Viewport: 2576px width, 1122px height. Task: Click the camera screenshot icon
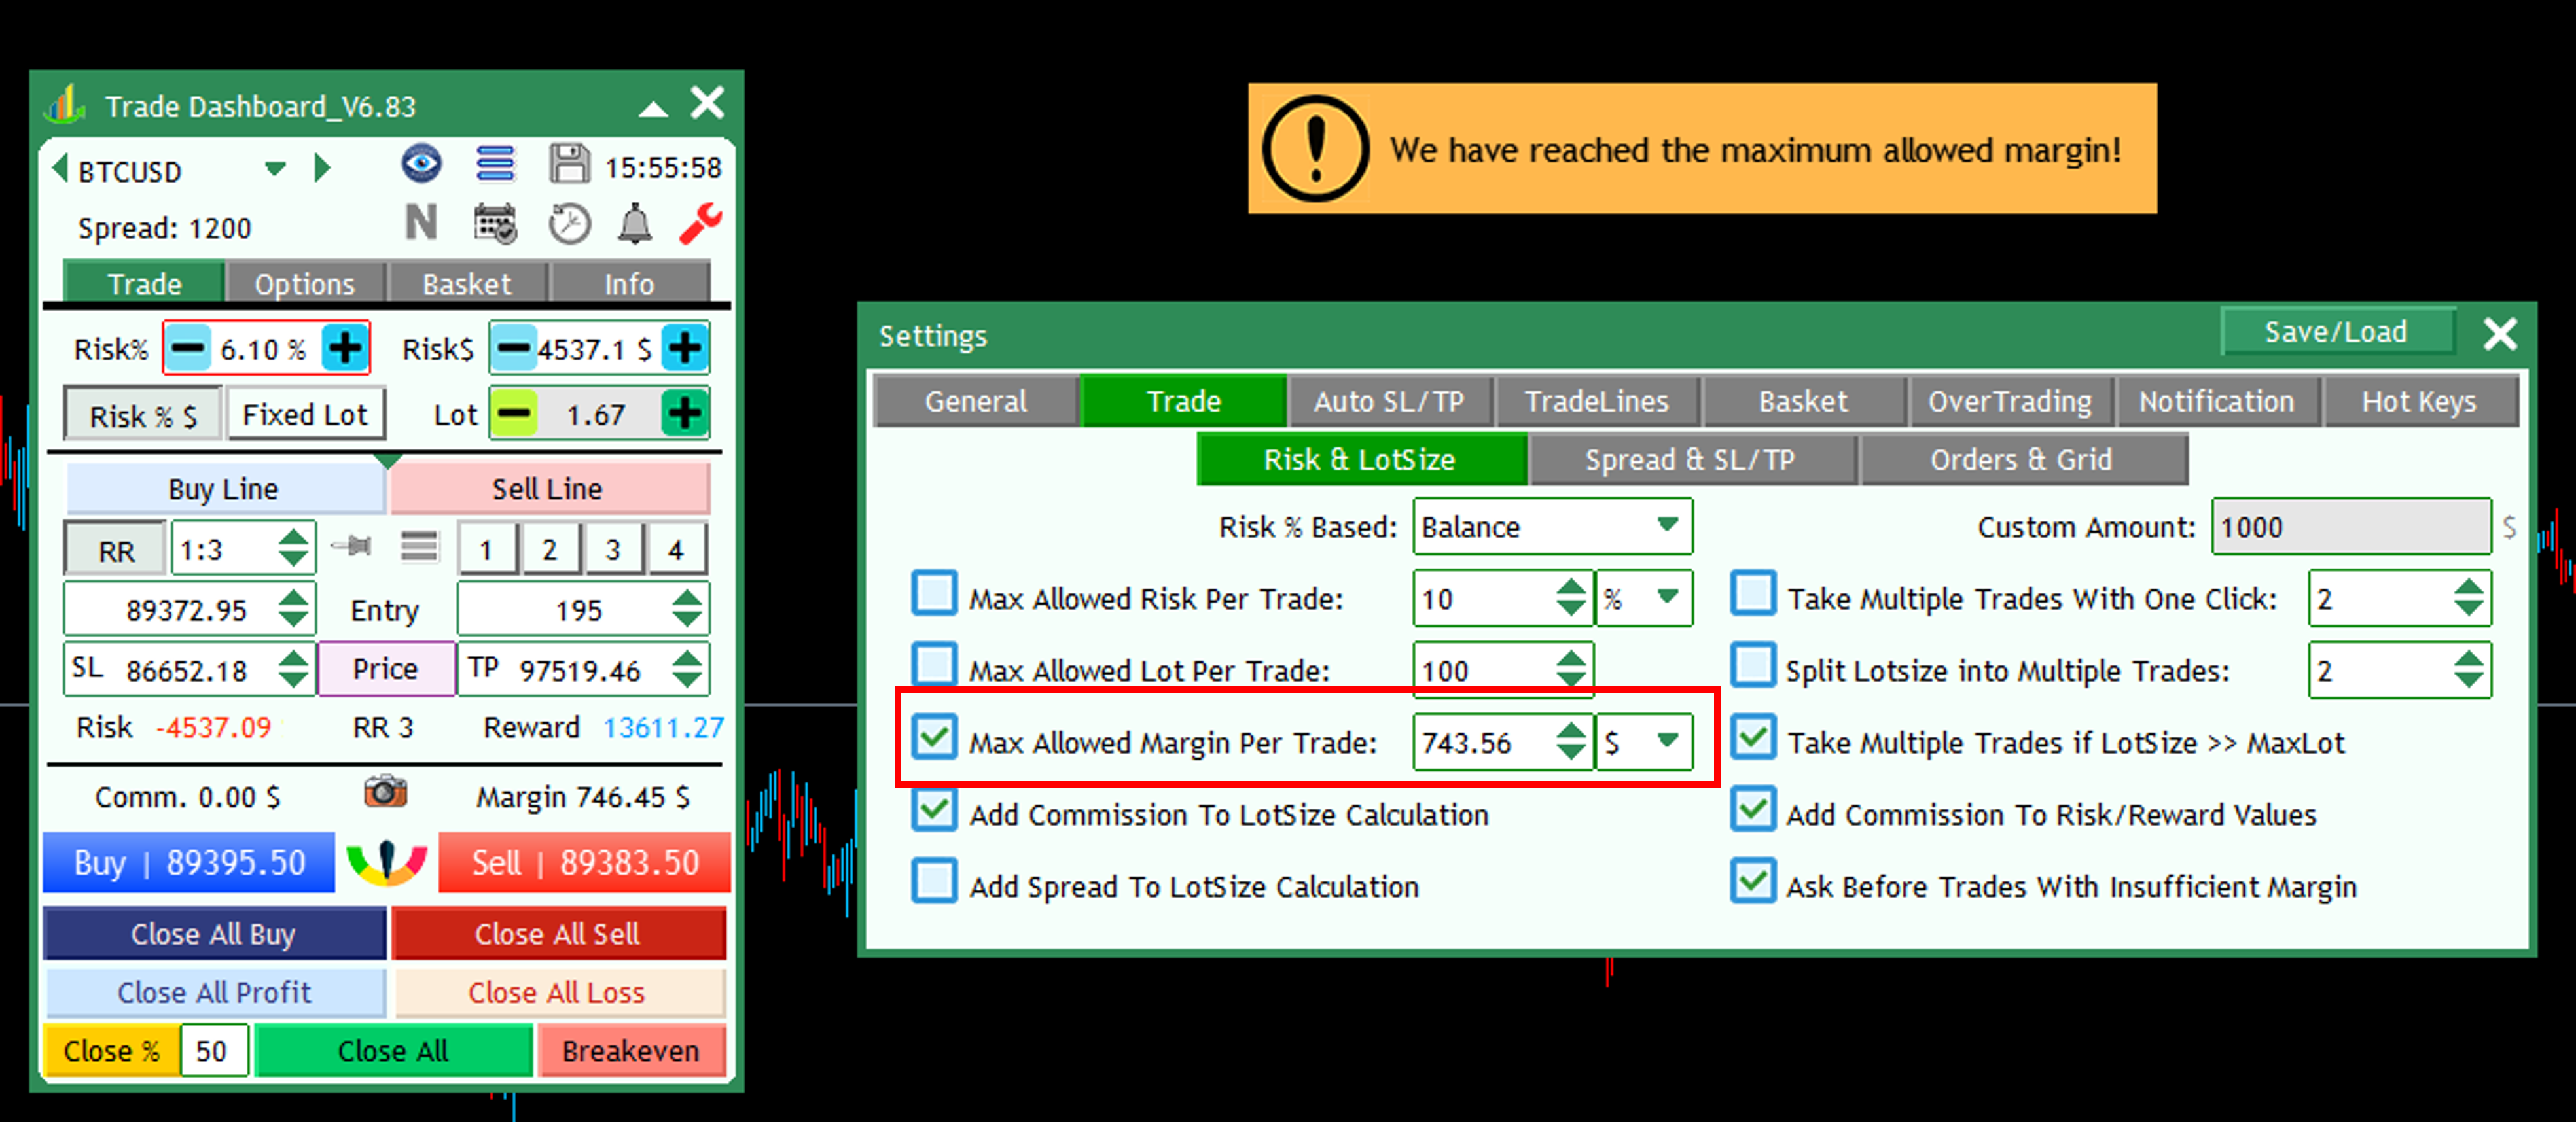point(385,792)
